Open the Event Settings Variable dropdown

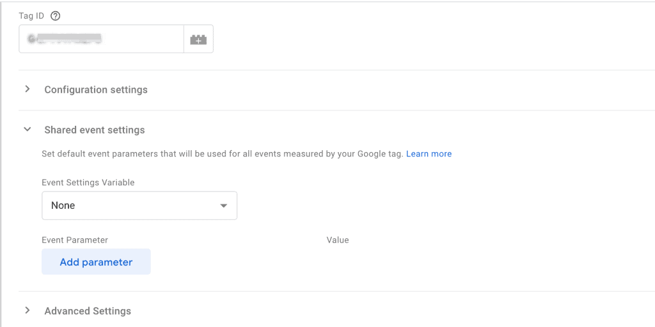pos(139,206)
